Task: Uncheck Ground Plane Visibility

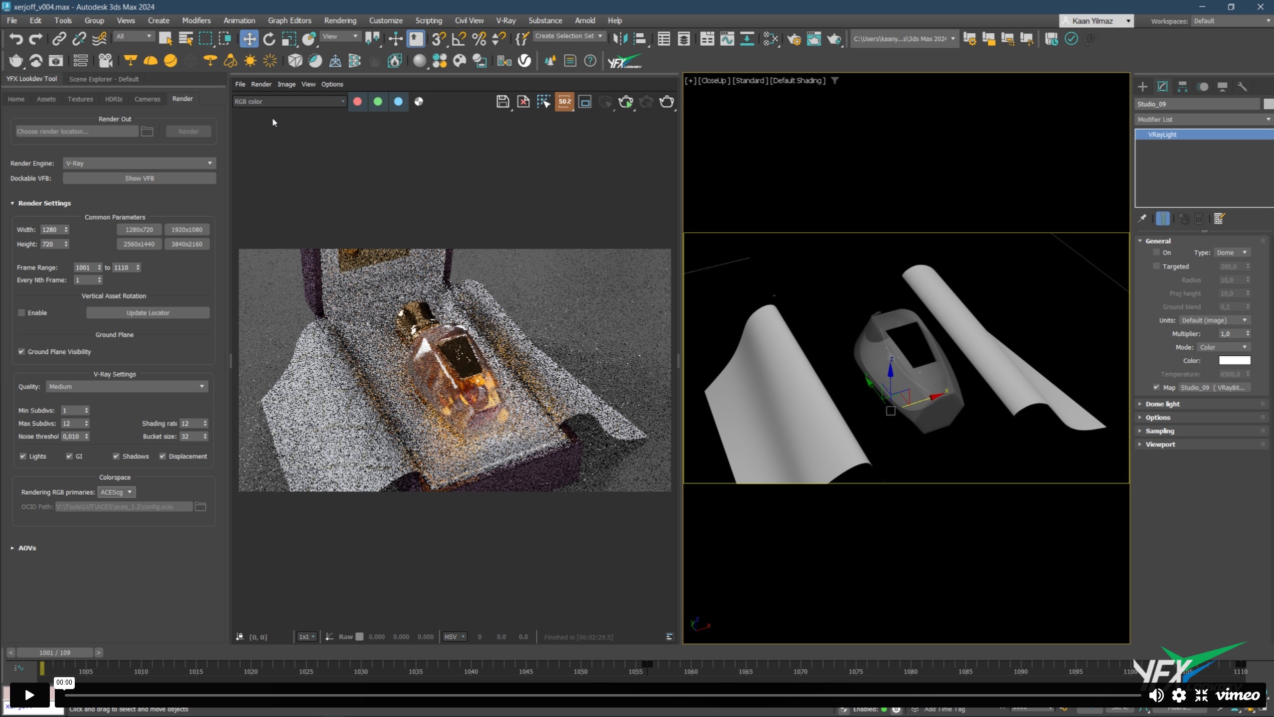Action: 21,352
